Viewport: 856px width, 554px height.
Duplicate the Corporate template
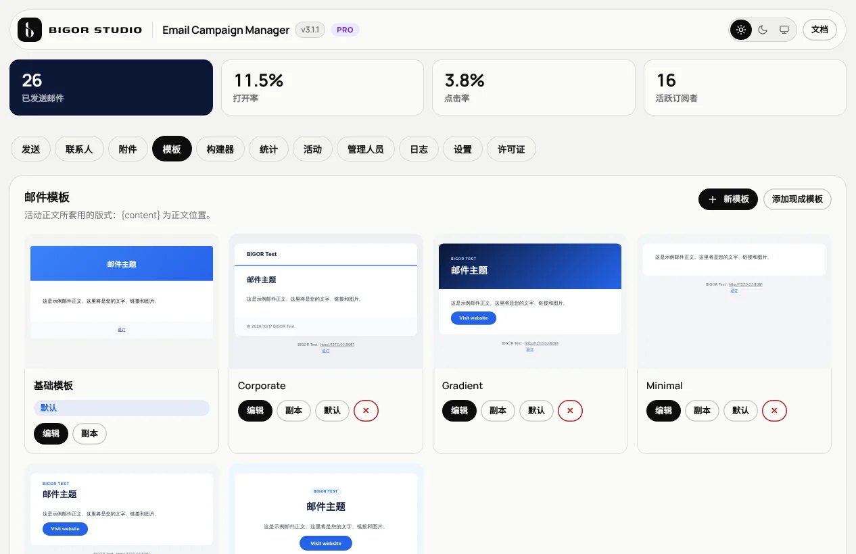[x=293, y=411]
